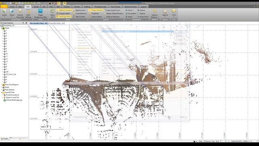Open Occupation spreadsheet
This screenshot has height=146, width=259.
pos(131,13)
